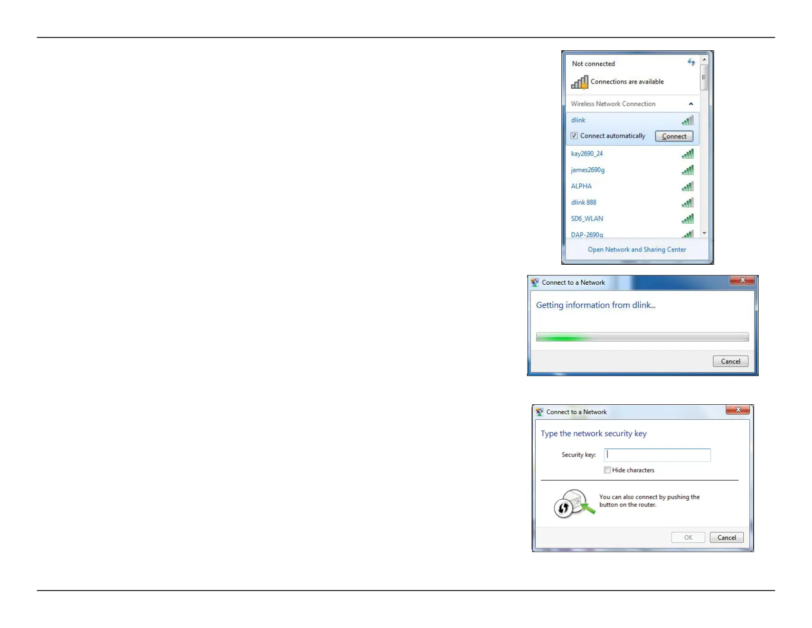The width and height of the screenshot is (812, 628).
Task: Click the signal bars for SD6_WLAN
Action: (687, 219)
